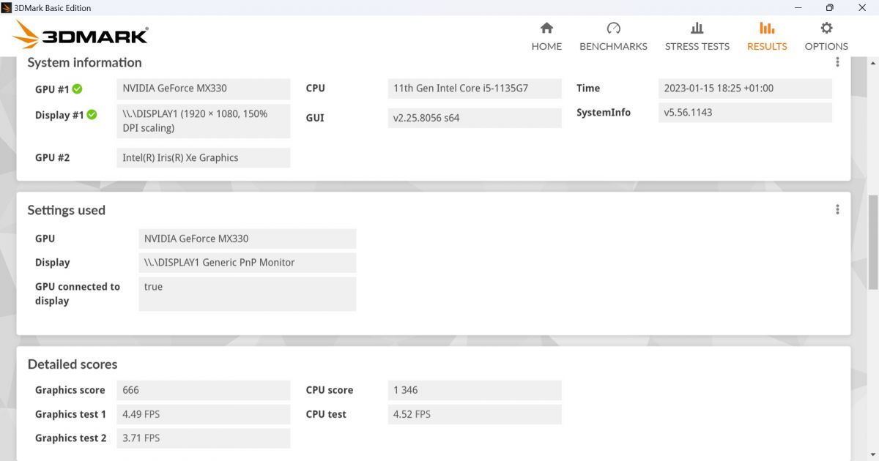Click the Detailed scores heading
The image size is (879, 461).
coord(73,364)
